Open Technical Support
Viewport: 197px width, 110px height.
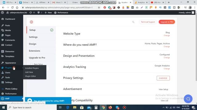148,22
